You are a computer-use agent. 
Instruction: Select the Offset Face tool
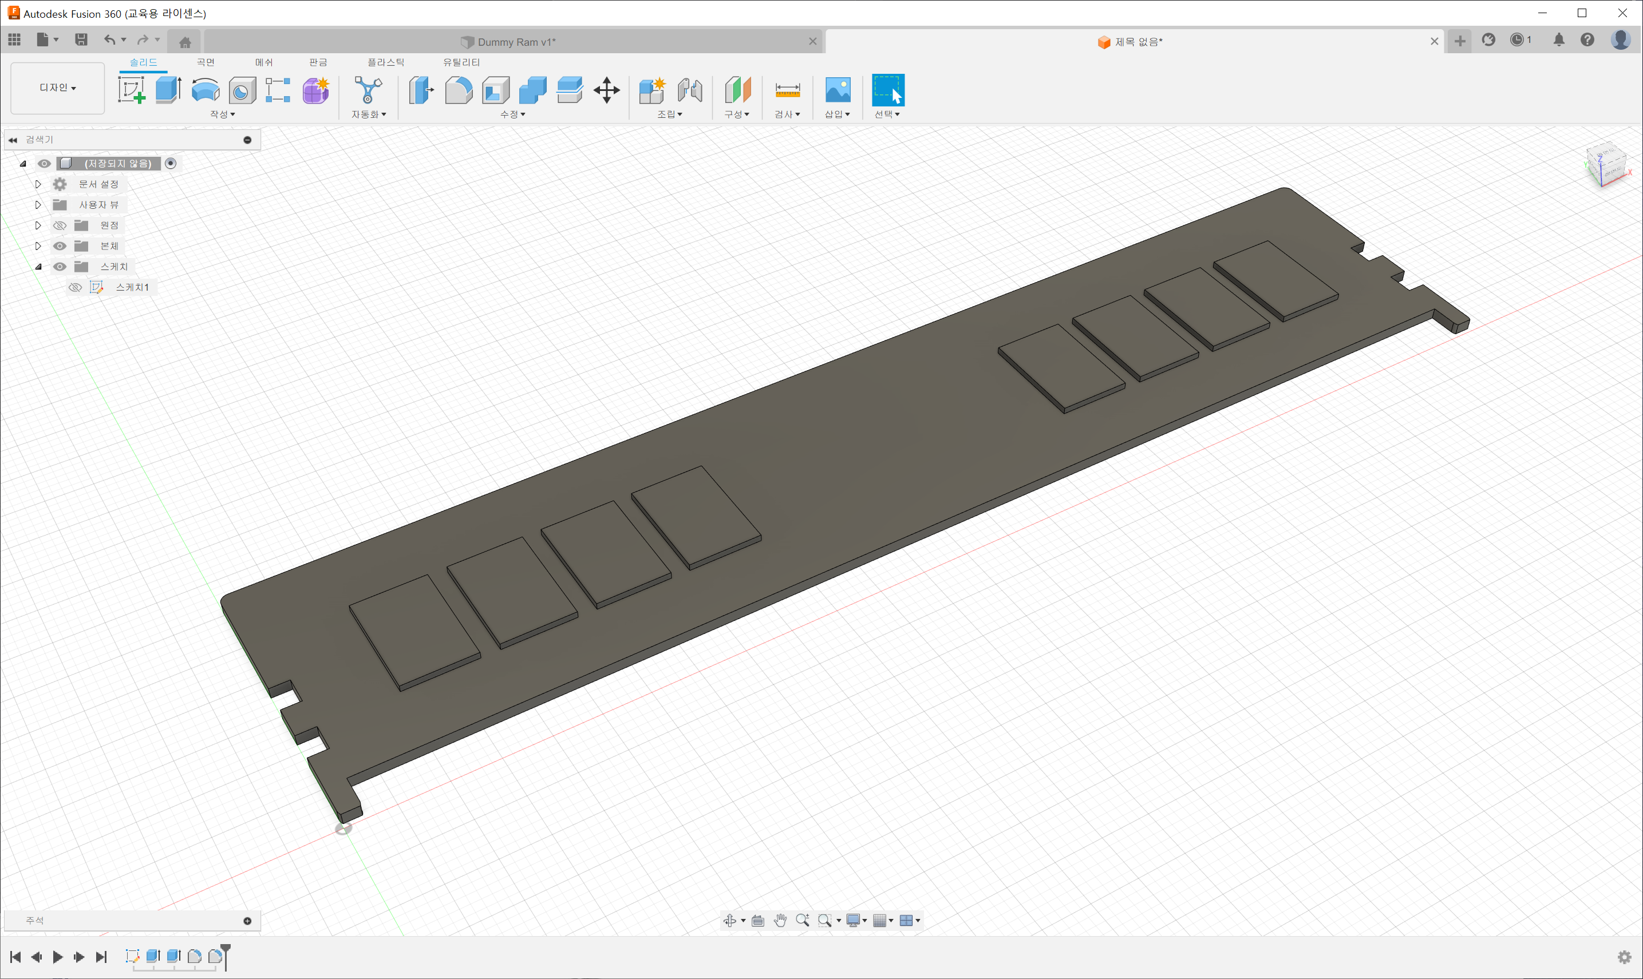point(570,90)
